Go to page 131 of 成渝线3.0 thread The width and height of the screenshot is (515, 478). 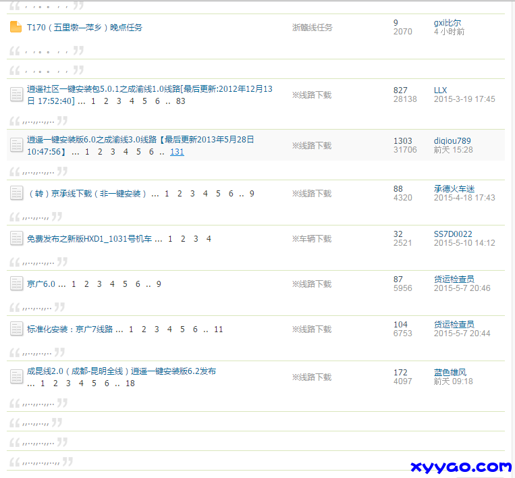177,152
